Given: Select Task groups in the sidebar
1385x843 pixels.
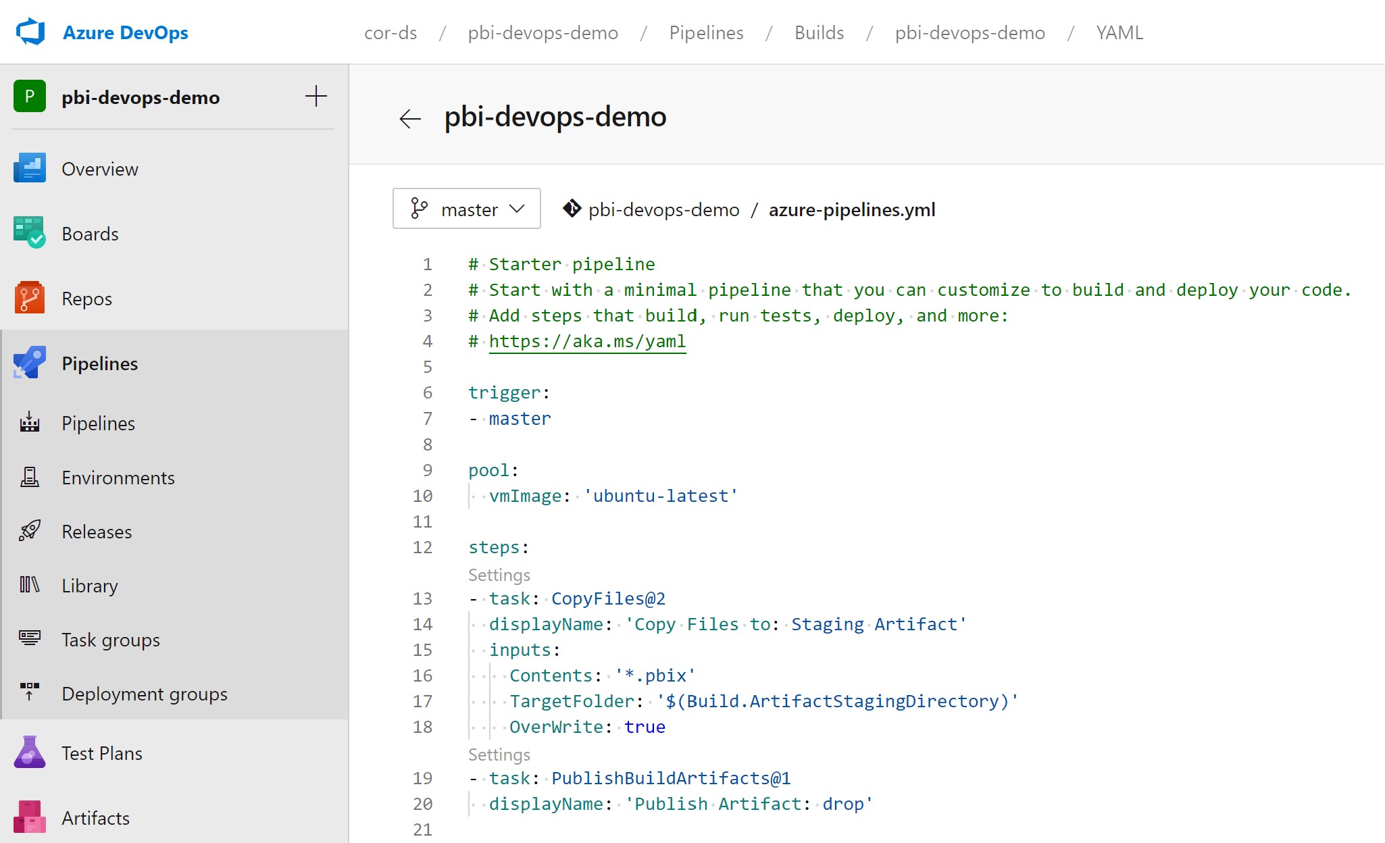Looking at the screenshot, I should 110,640.
